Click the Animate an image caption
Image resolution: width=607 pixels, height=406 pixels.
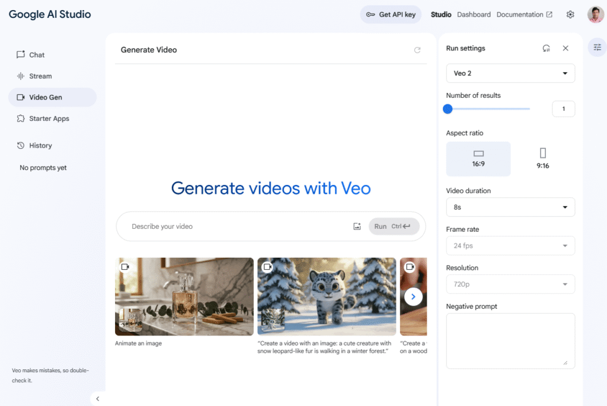pos(138,343)
